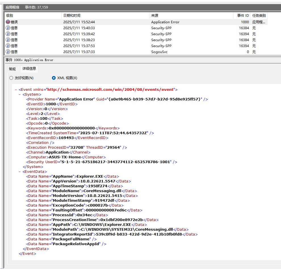The height and width of the screenshot is (269, 281).
Task: Click the info icon for the 15:40:33 event
Action: 8,28
